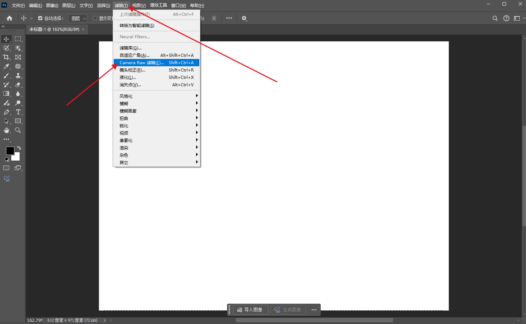Select the Rectangle shape tool
The image size is (526, 324).
coord(18,121)
